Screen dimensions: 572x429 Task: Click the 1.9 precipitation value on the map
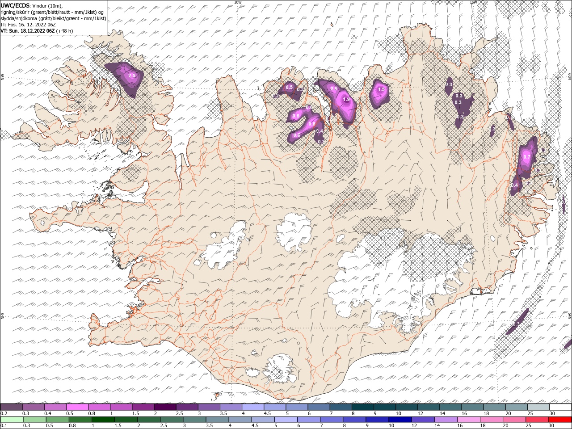point(346,100)
